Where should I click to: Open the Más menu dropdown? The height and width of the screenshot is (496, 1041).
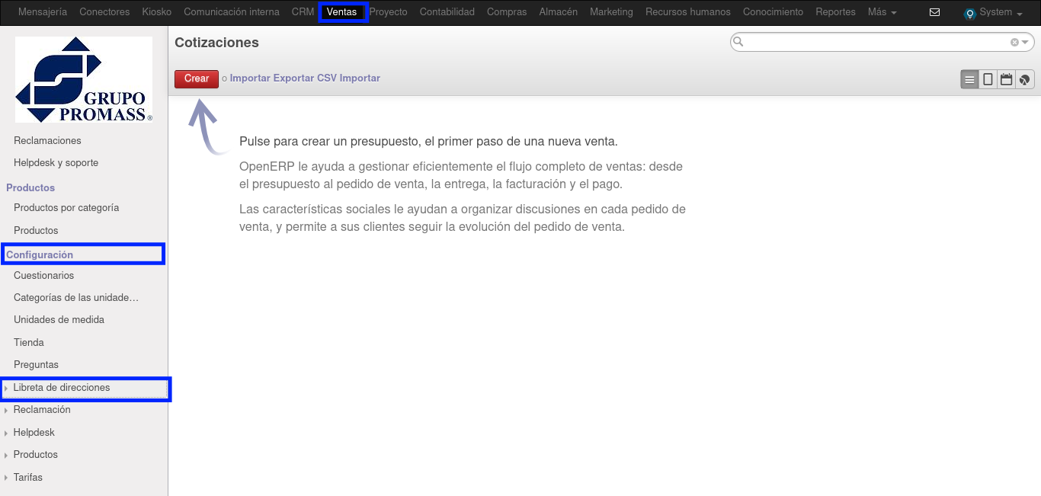pos(882,12)
